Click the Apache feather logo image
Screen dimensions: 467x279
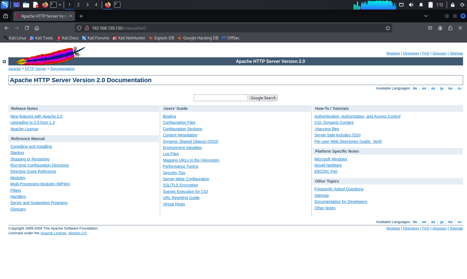coord(51,56)
